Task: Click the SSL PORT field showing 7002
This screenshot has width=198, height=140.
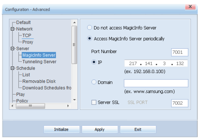Action: tap(180, 103)
